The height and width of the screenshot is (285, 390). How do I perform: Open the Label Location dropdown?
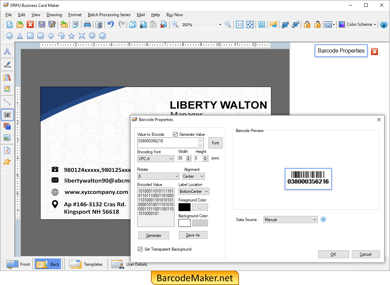pyautogui.click(x=194, y=191)
